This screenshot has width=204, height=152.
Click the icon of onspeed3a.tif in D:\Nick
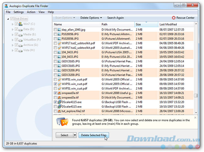click(x=59, y=98)
